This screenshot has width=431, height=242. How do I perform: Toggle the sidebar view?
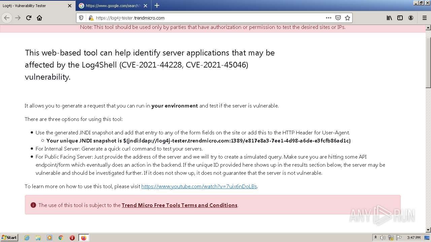pos(400,18)
